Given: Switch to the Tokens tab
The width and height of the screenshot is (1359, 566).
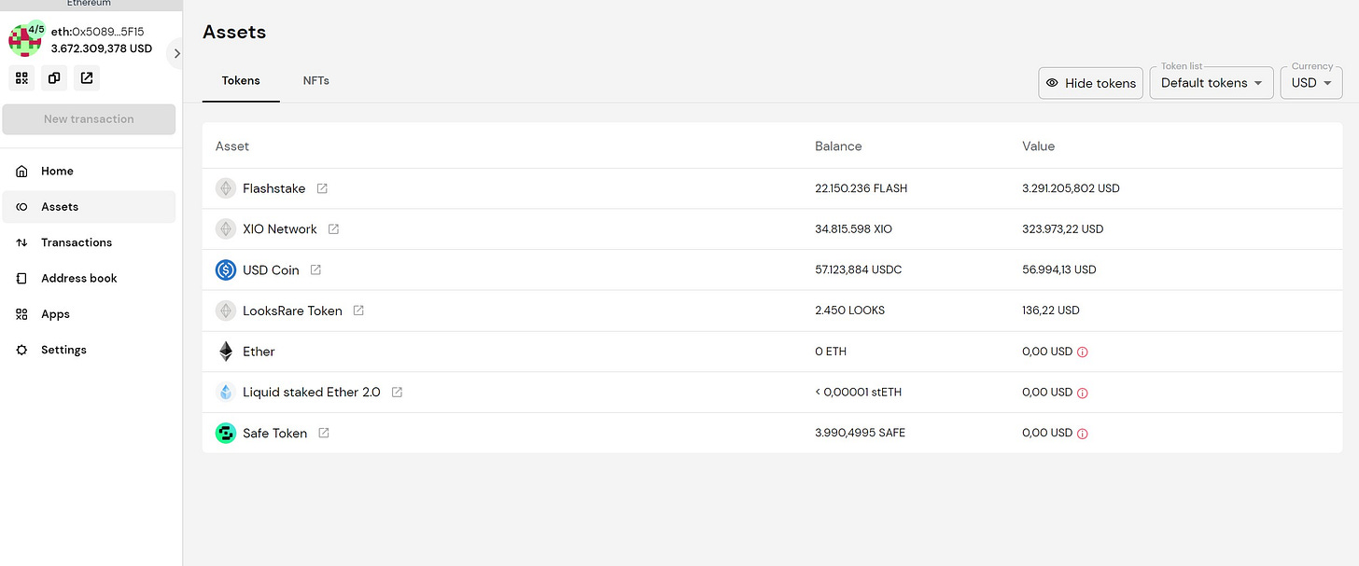Looking at the screenshot, I should (x=241, y=81).
